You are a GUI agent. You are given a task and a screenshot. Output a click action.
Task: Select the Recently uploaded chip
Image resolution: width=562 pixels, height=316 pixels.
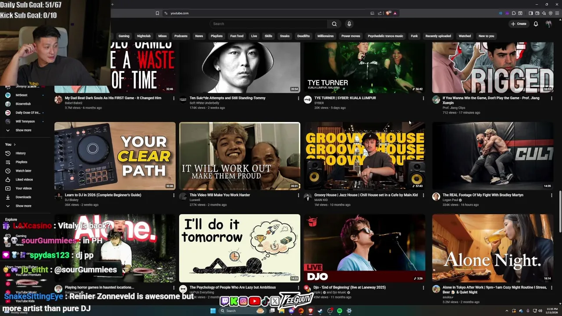438,36
